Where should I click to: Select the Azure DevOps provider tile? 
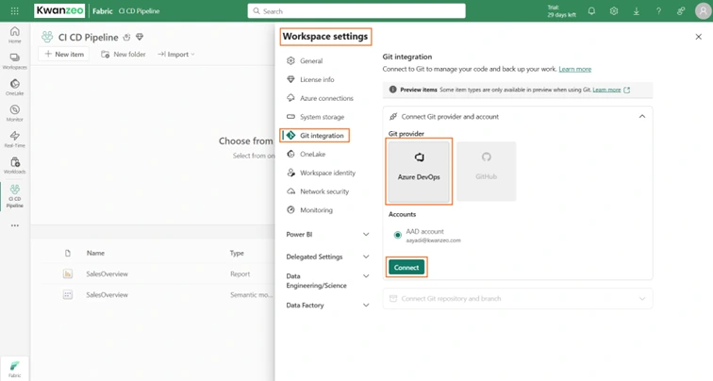pyautogui.click(x=419, y=172)
